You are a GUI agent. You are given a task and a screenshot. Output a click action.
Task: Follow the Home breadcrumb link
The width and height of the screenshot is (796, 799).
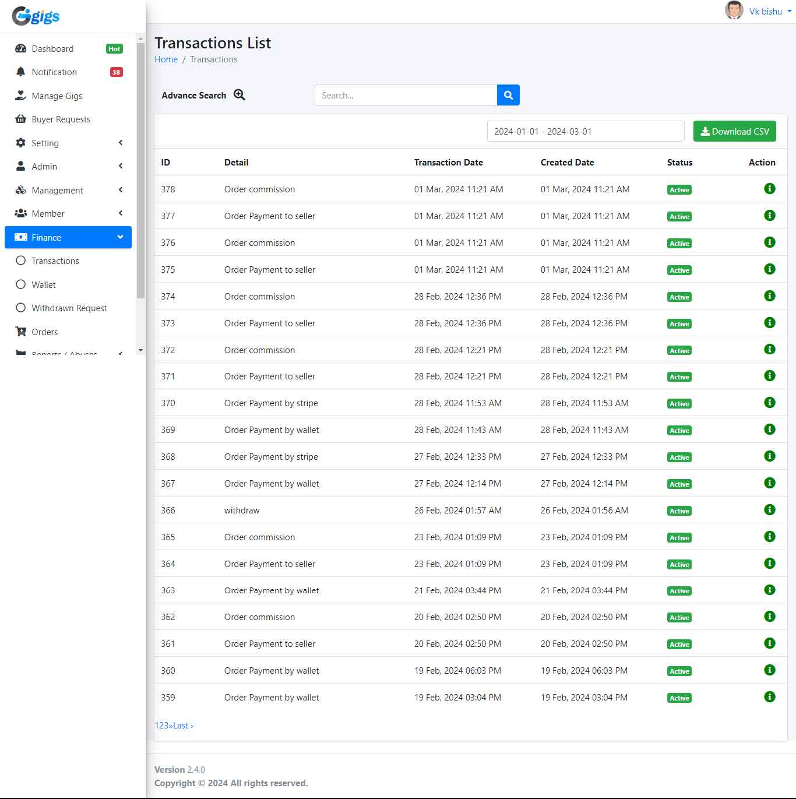click(x=166, y=59)
